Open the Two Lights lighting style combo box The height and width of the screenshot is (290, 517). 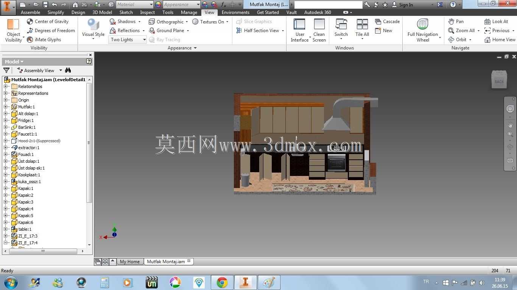128,40
